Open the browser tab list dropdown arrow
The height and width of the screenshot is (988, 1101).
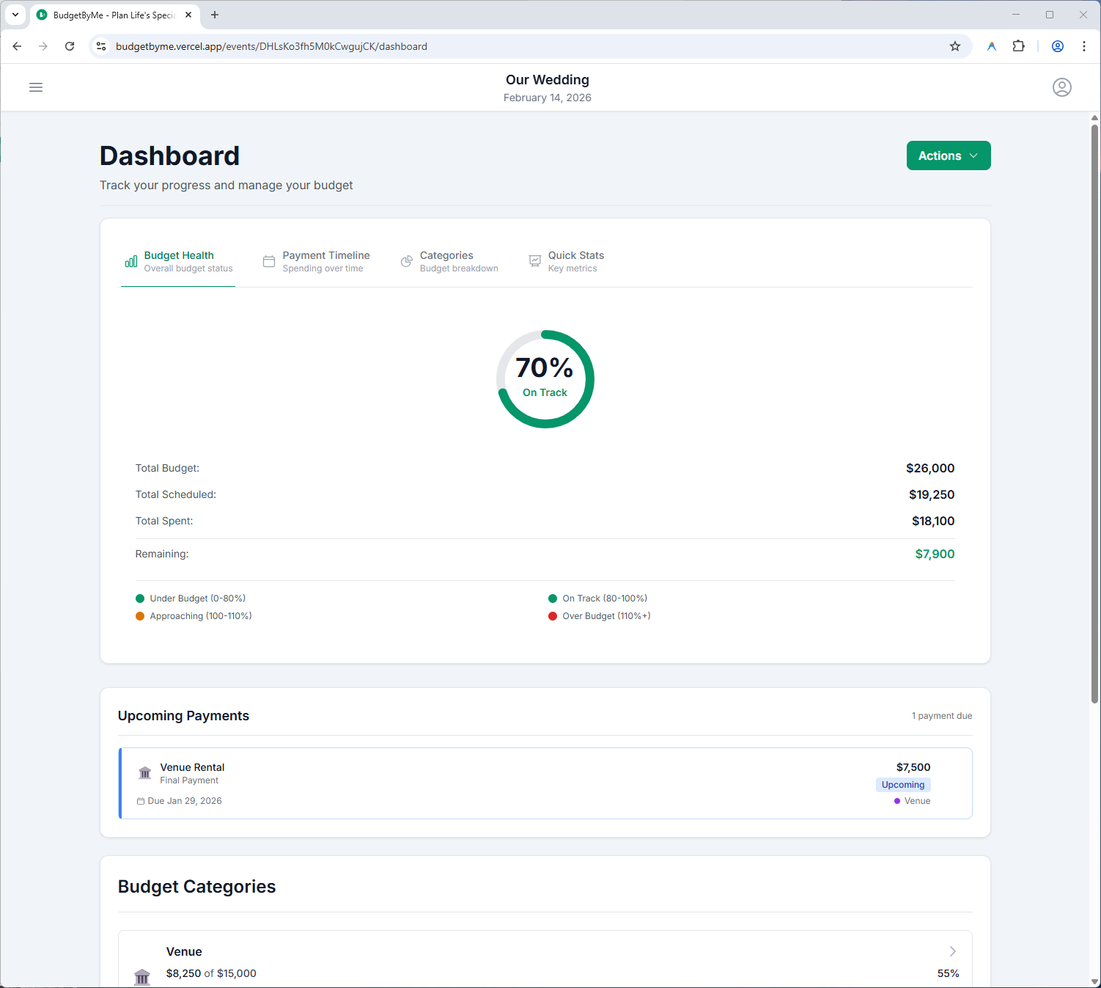coord(15,15)
